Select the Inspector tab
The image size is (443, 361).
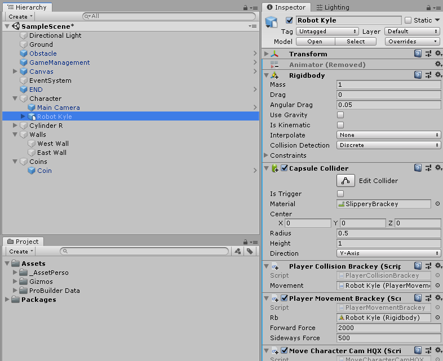286,7
